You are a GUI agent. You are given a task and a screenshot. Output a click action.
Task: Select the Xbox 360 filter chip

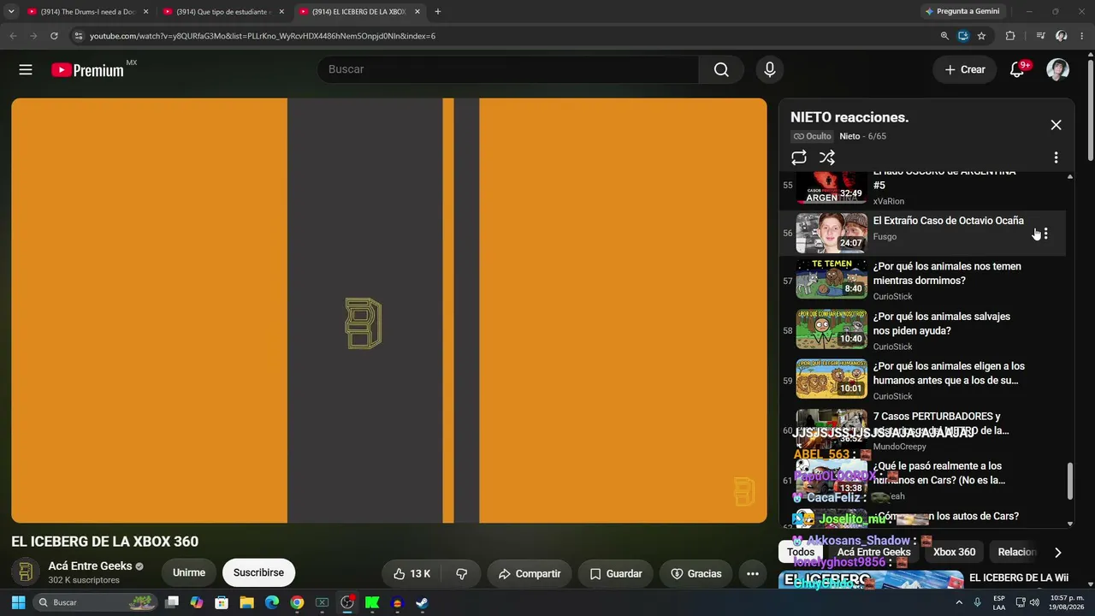954,553
